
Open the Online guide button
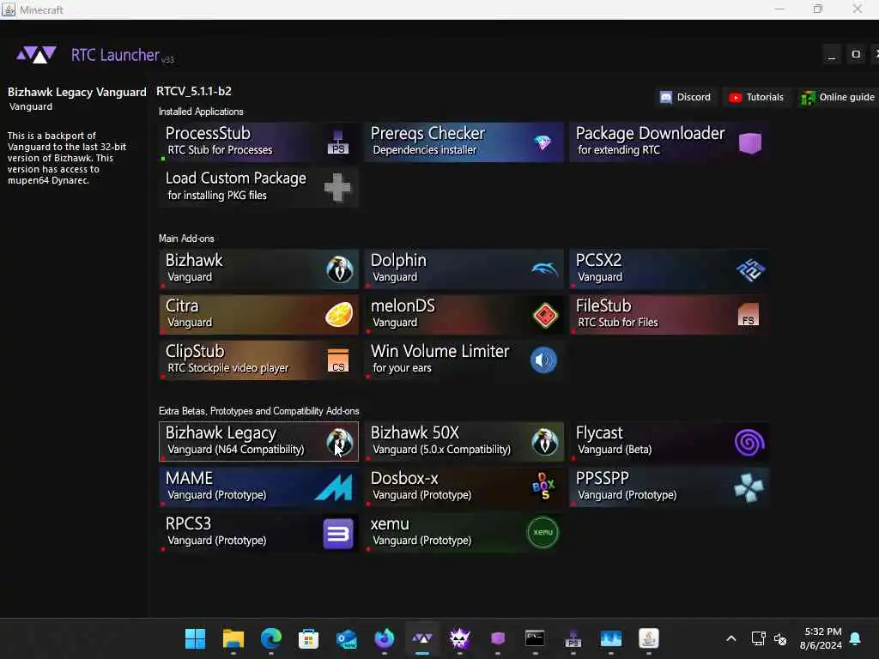838,98
